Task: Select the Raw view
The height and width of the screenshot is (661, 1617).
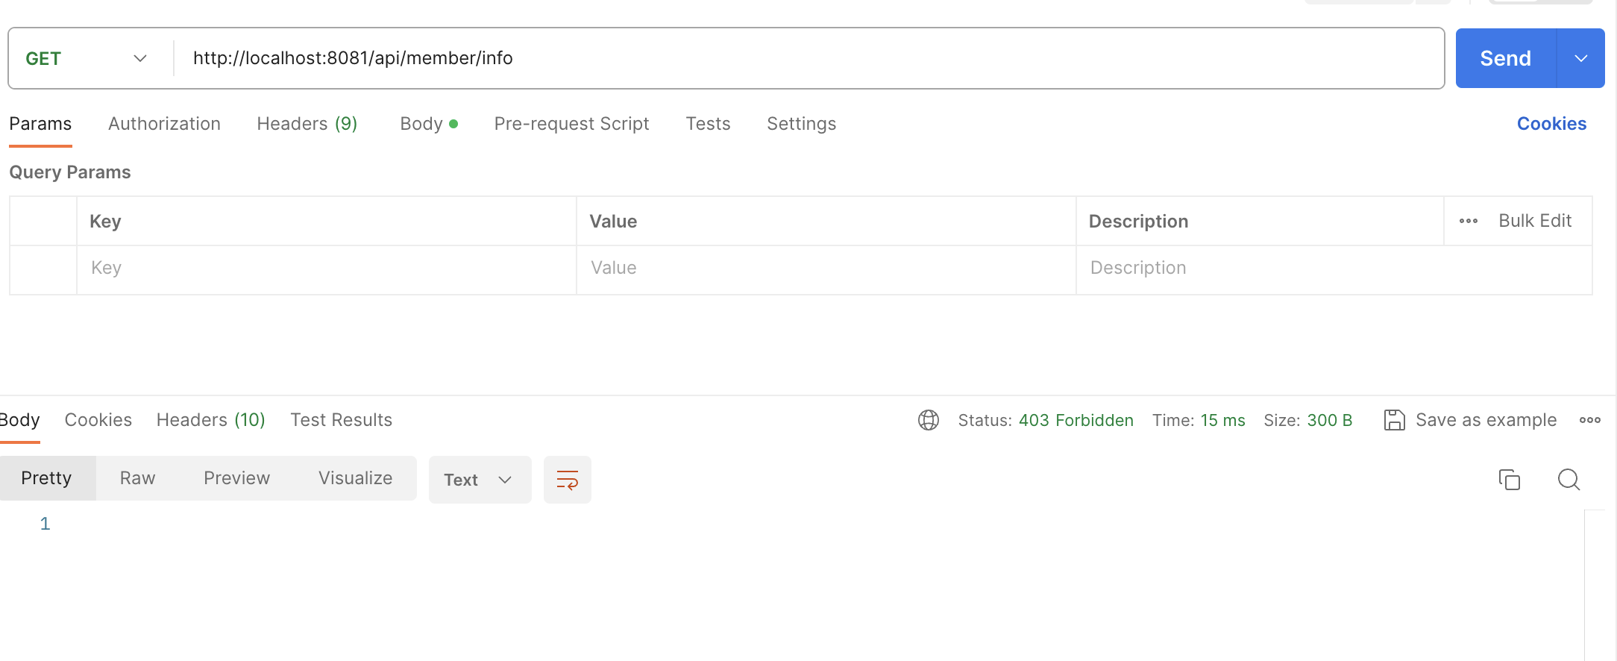Action: (x=138, y=478)
